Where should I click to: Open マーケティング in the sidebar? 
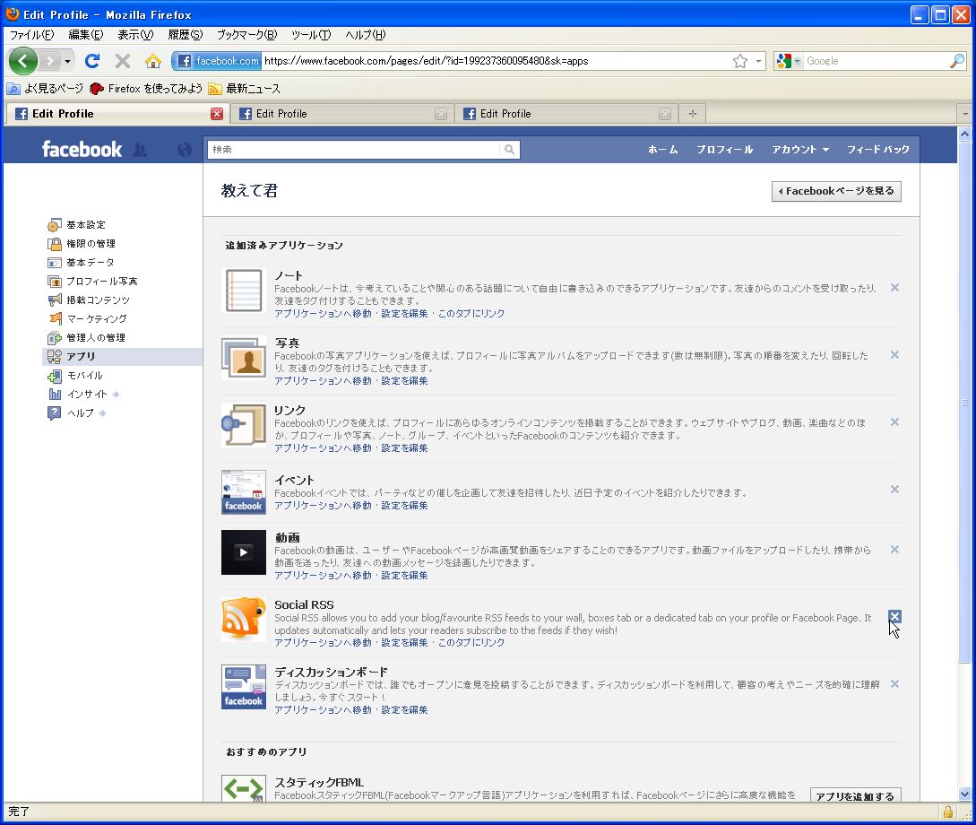pos(97,318)
